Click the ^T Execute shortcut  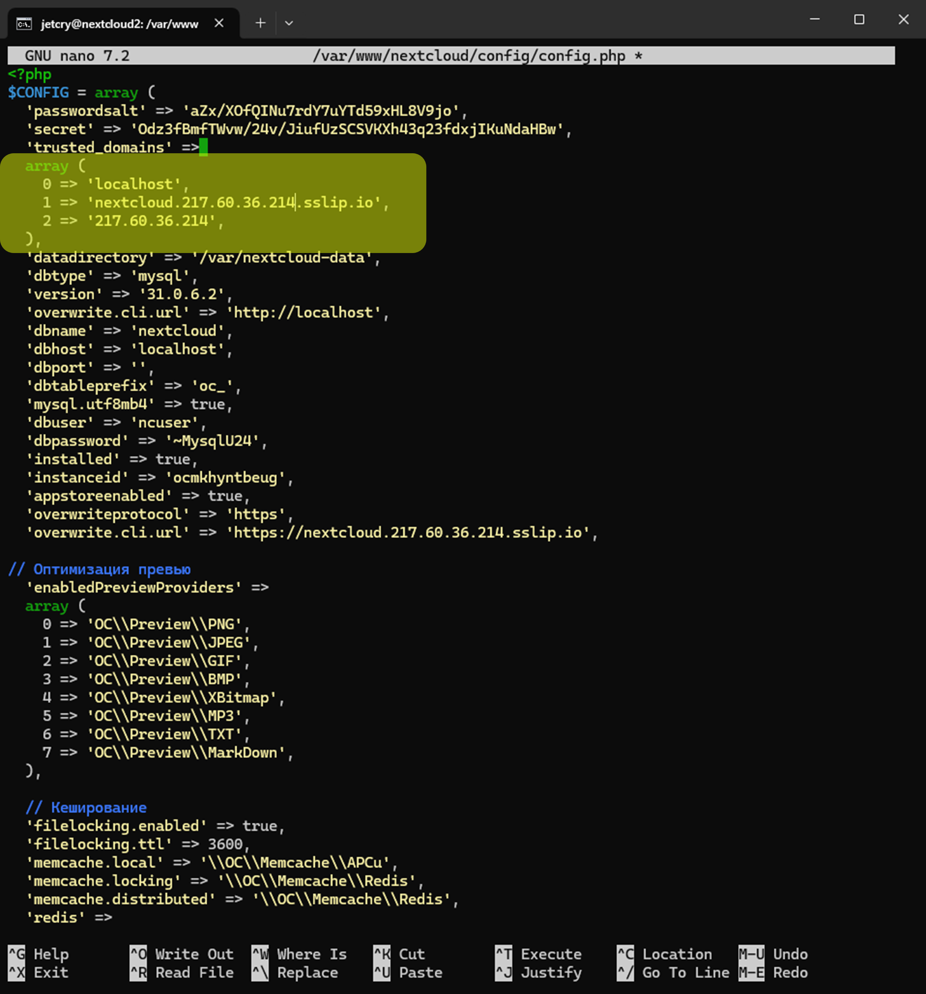pos(538,954)
